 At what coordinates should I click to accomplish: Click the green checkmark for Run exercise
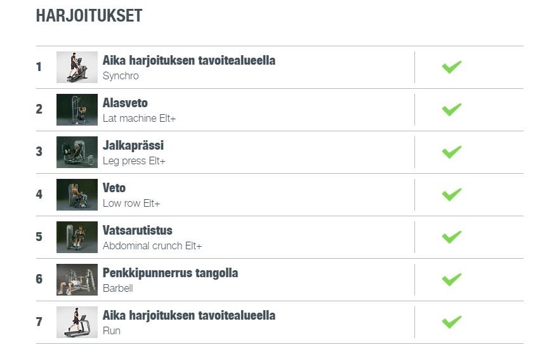pos(451,322)
